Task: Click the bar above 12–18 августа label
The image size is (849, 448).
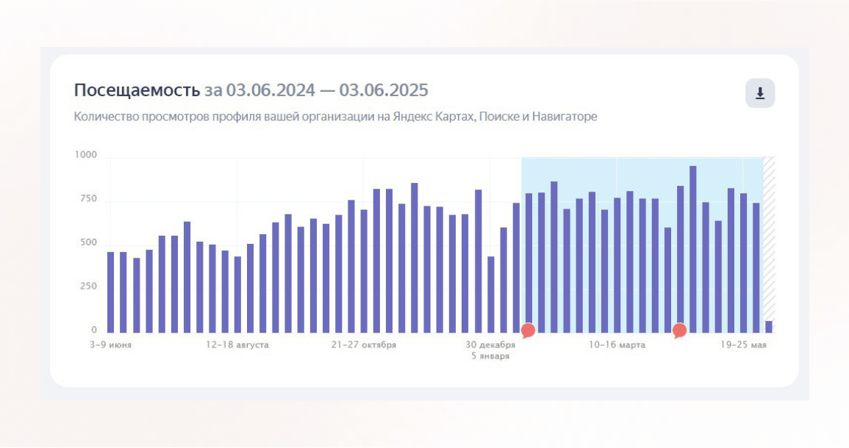Action: point(237,295)
